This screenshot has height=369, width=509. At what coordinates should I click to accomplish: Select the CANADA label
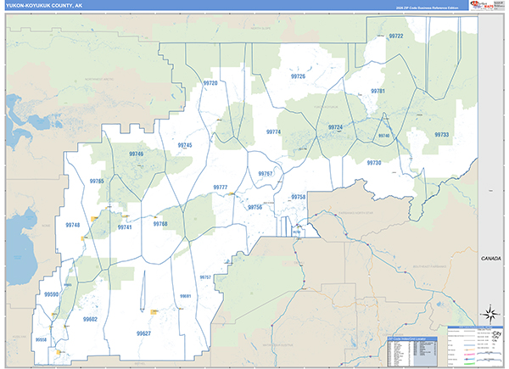(490, 259)
